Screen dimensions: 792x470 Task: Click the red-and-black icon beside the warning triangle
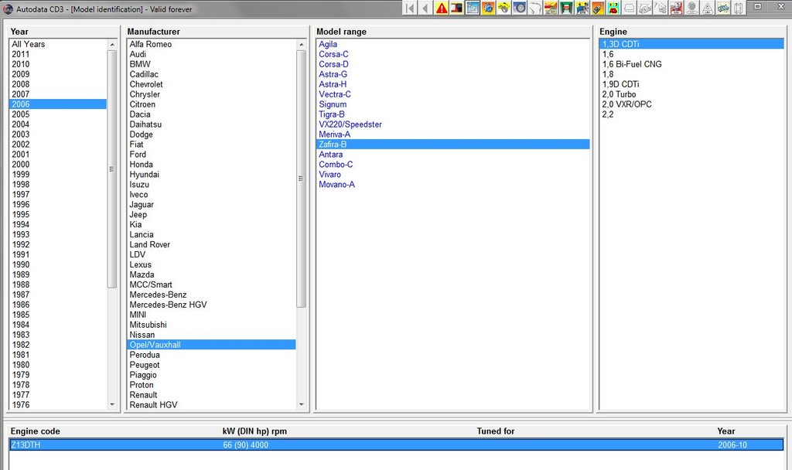456,8
